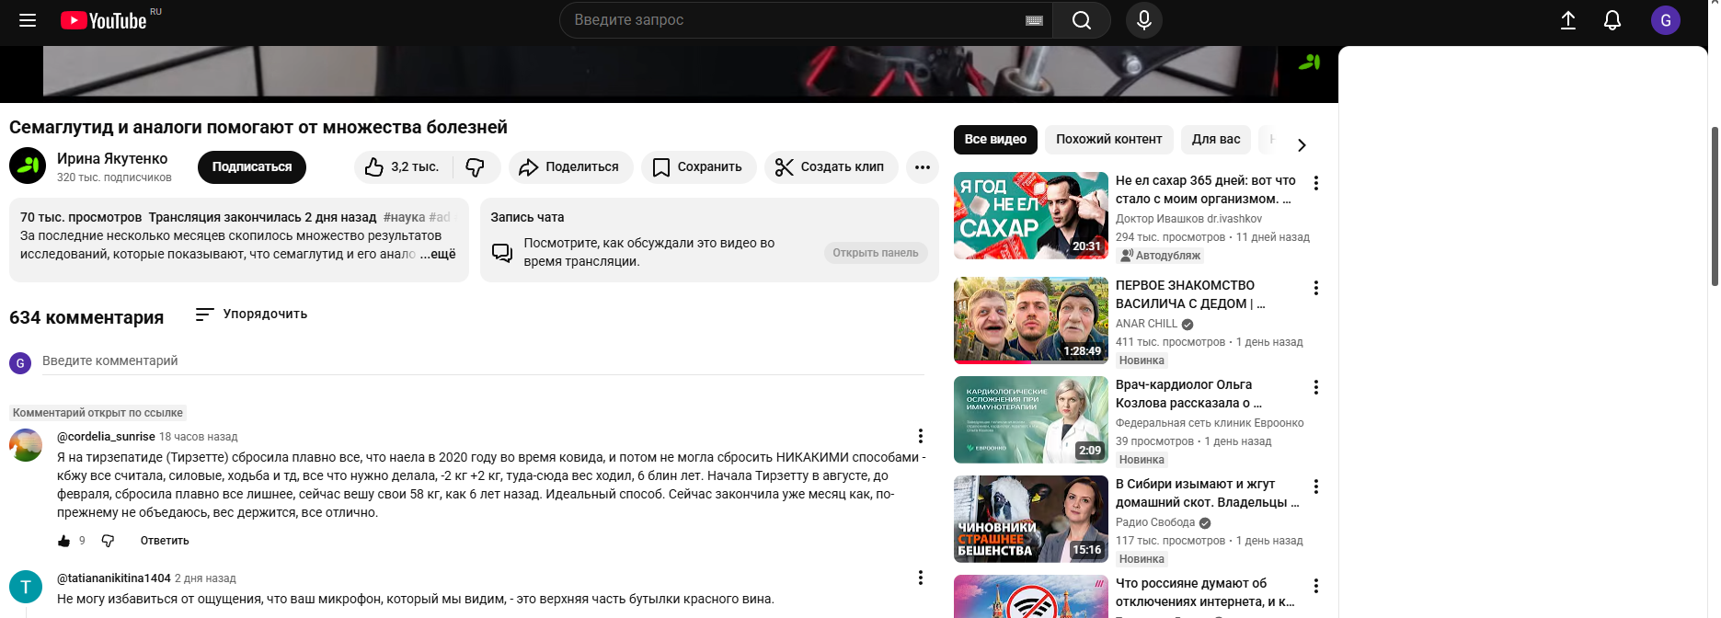Like the video with 3,2 тыс.
1721x618 pixels.
point(402,166)
